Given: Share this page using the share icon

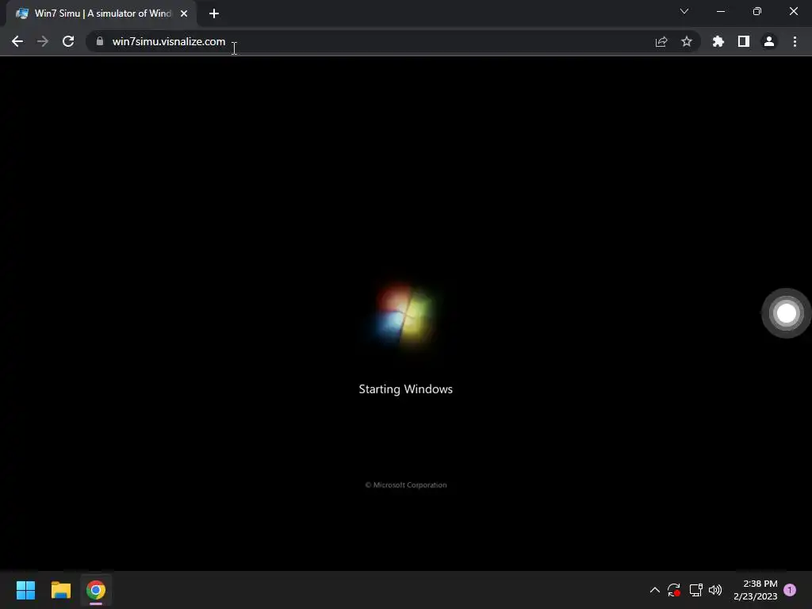Looking at the screenshot, I should tap(661, 41).
